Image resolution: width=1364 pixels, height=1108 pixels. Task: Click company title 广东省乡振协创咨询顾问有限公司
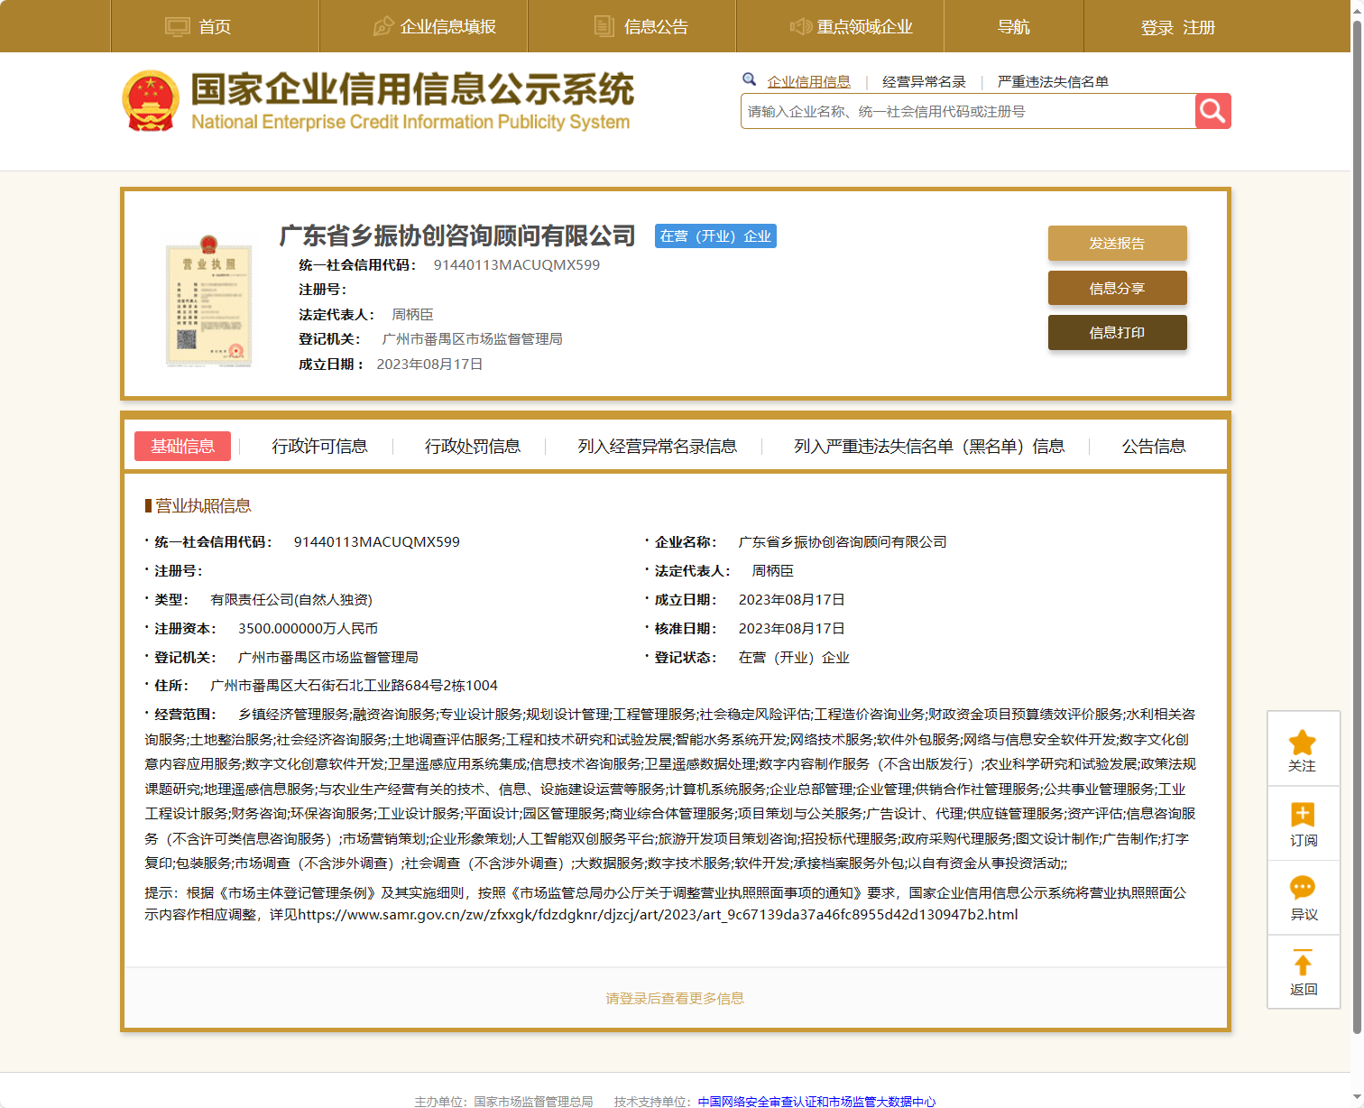(457, 235)
